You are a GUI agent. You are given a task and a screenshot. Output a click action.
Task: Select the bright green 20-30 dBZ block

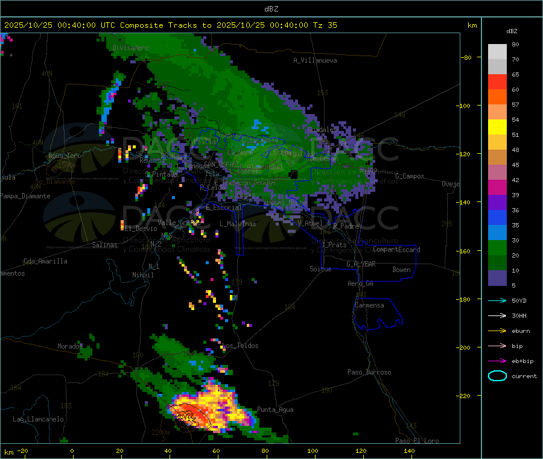pyautogui.click(x=497, y=248)
